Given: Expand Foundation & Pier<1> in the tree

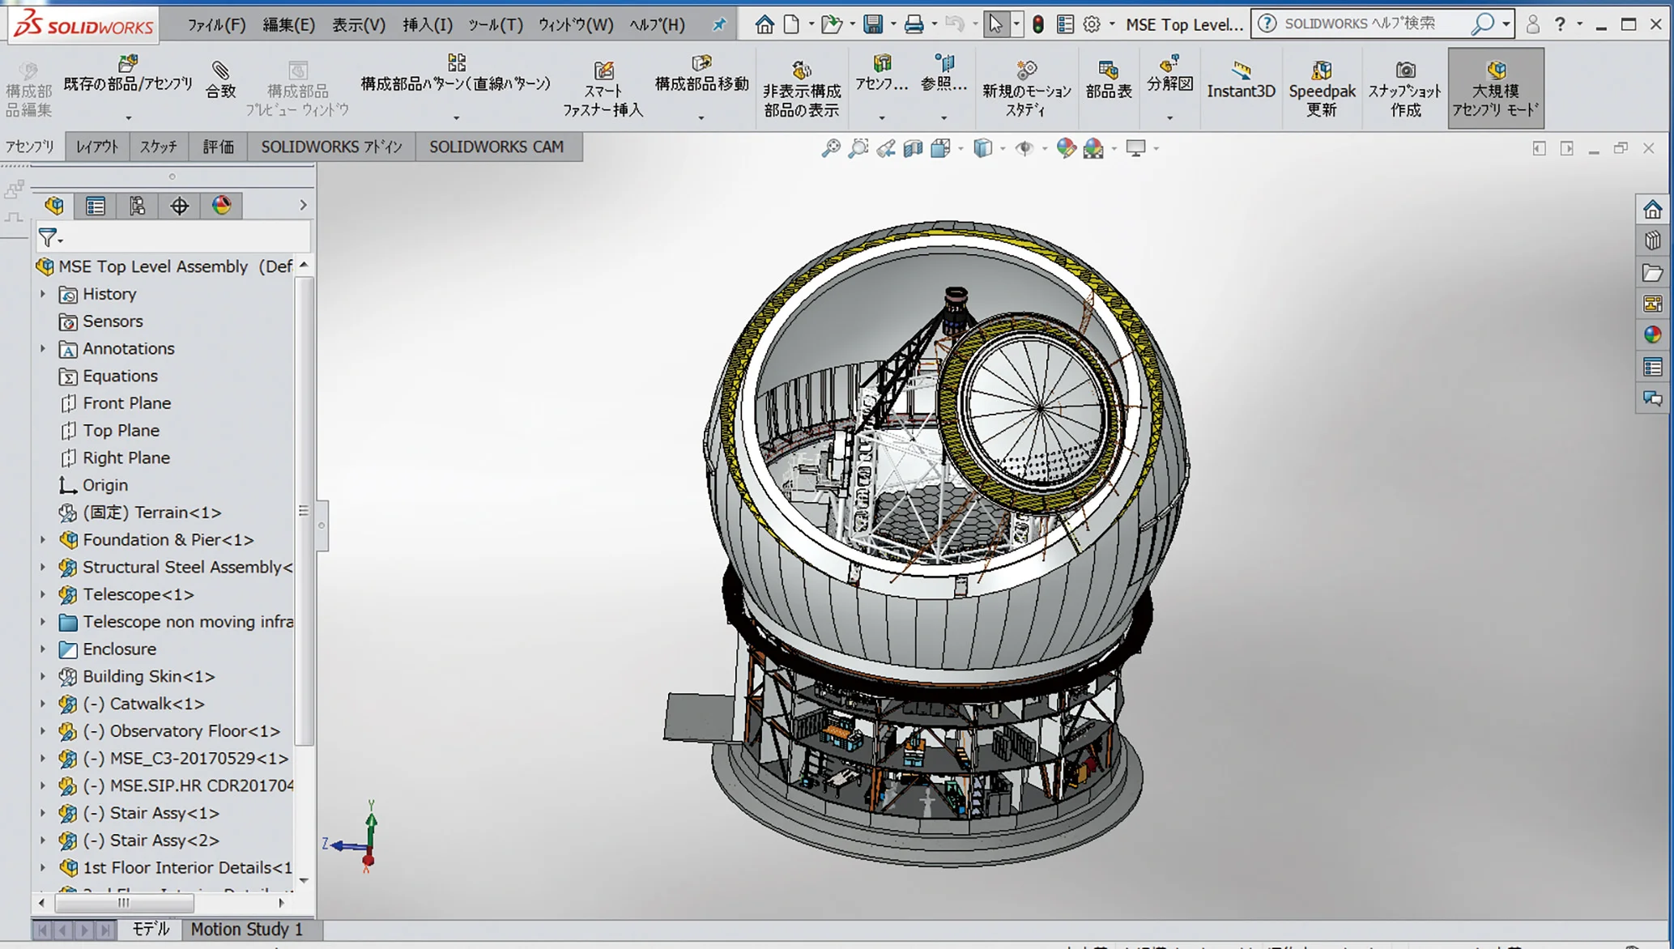Looking at the screenshot, I should tap(43, 539).
